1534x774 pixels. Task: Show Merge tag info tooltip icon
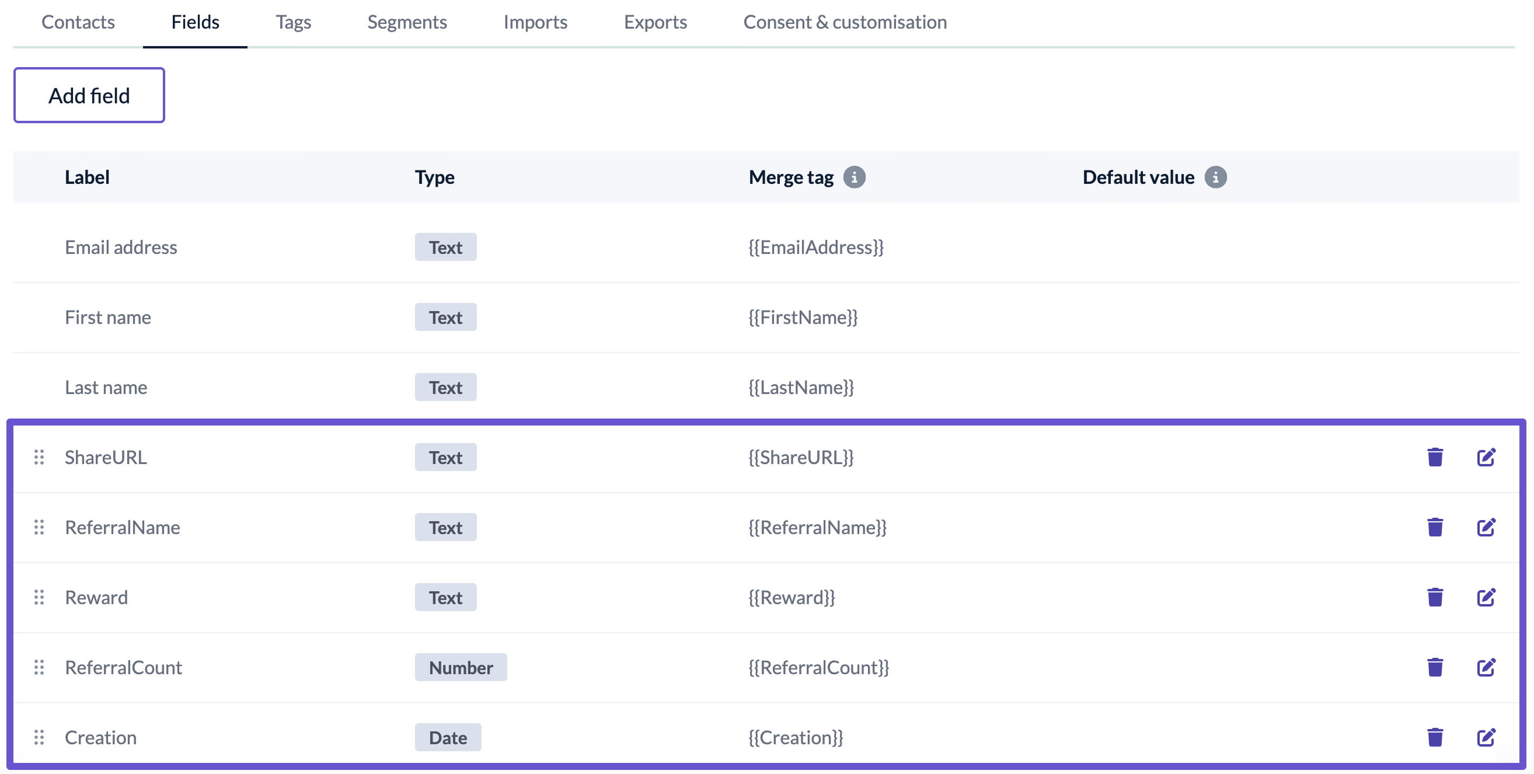854,177
